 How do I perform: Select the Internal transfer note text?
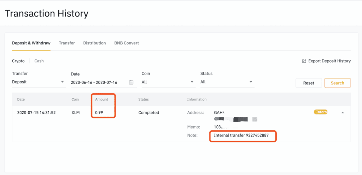coord(241,135)
